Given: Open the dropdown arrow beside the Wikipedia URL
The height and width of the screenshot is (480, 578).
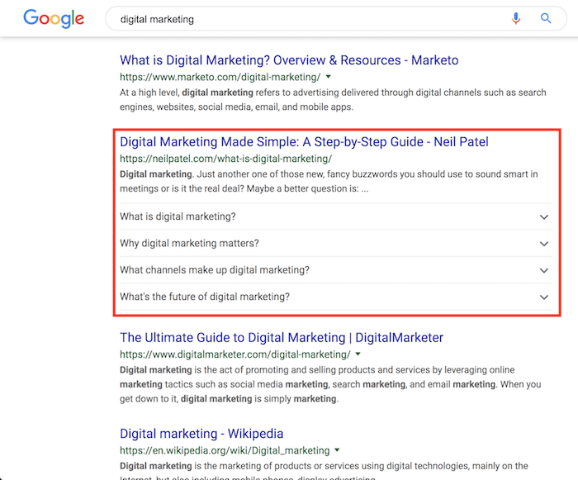Looking at the screenshot, I should click(x=338, y=451).
